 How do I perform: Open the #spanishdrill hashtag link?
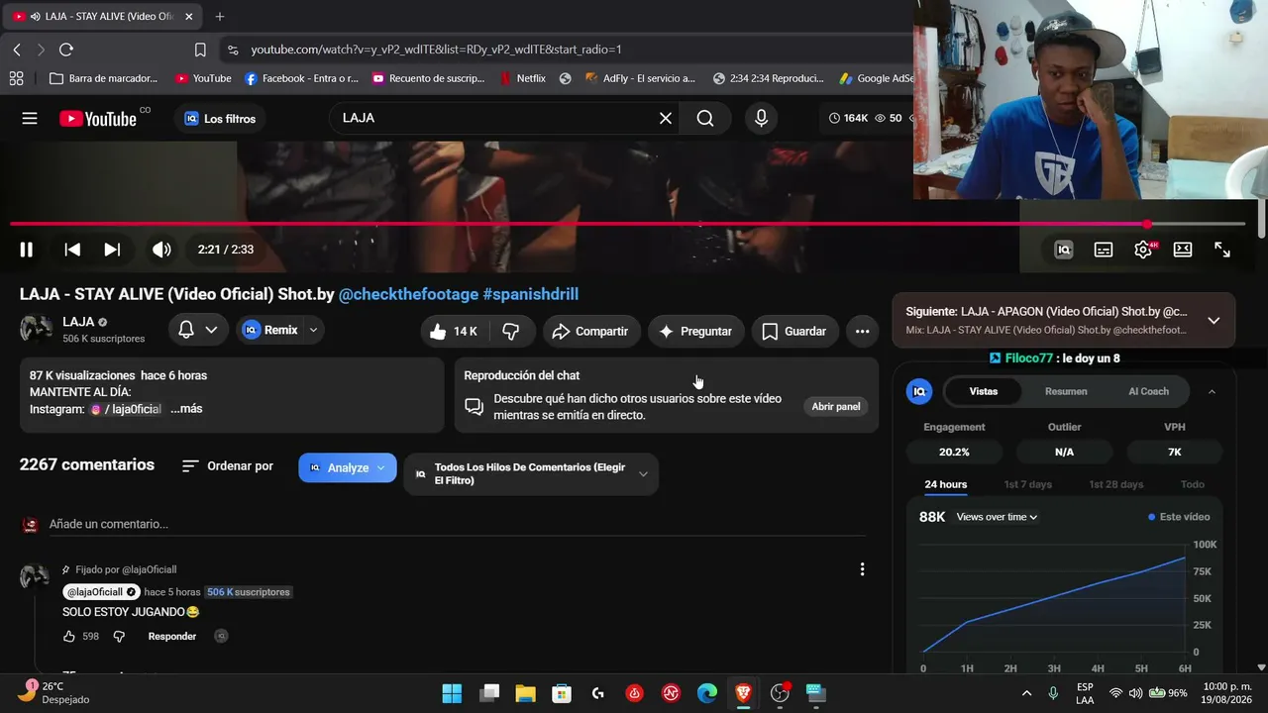click(x=530, y=294)
